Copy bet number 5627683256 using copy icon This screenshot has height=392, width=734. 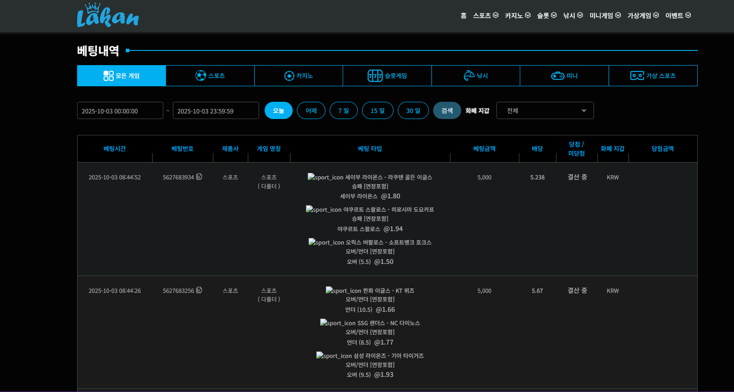pyautogui.click(x=199, y=290)
